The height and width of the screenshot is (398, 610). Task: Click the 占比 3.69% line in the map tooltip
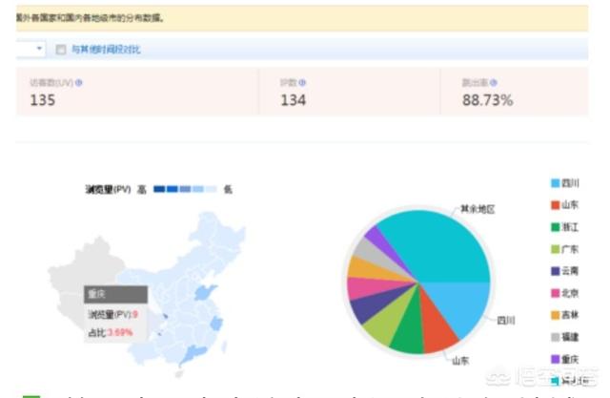click(x=111, y=332)
